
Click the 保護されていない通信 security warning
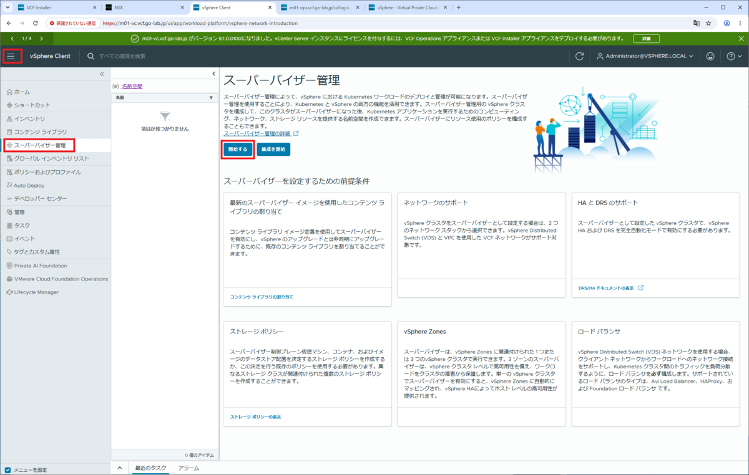coord(72,23)
